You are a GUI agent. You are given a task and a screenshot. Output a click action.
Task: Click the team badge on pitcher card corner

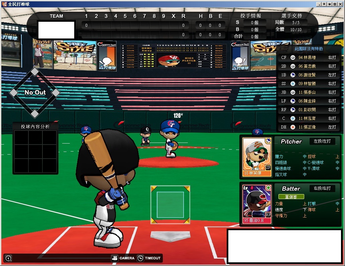pyautogui.click(x=268, y=141)
